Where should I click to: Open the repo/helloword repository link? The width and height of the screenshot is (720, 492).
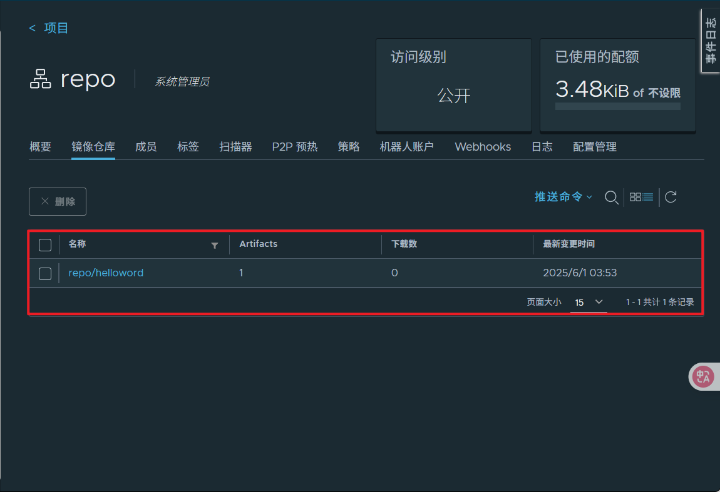point(106,273)
